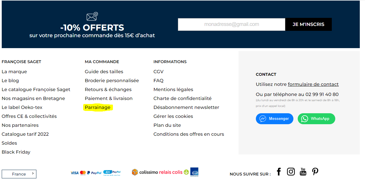
Task: Submit newsletter with JE M'INSCRIS
Action: (x=308, y=24)
